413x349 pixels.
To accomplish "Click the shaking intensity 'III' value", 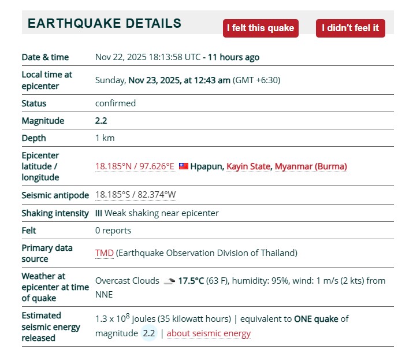I will tap(99, 213).
